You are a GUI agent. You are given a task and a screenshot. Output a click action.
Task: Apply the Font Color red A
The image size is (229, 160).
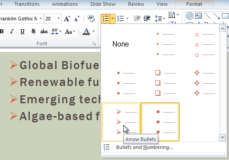pyautogui.click(x=86, y=31)
